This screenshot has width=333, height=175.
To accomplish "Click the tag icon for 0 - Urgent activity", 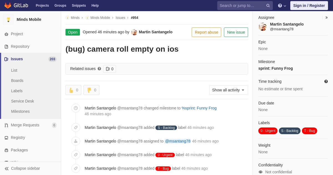I will coord(76,155).
